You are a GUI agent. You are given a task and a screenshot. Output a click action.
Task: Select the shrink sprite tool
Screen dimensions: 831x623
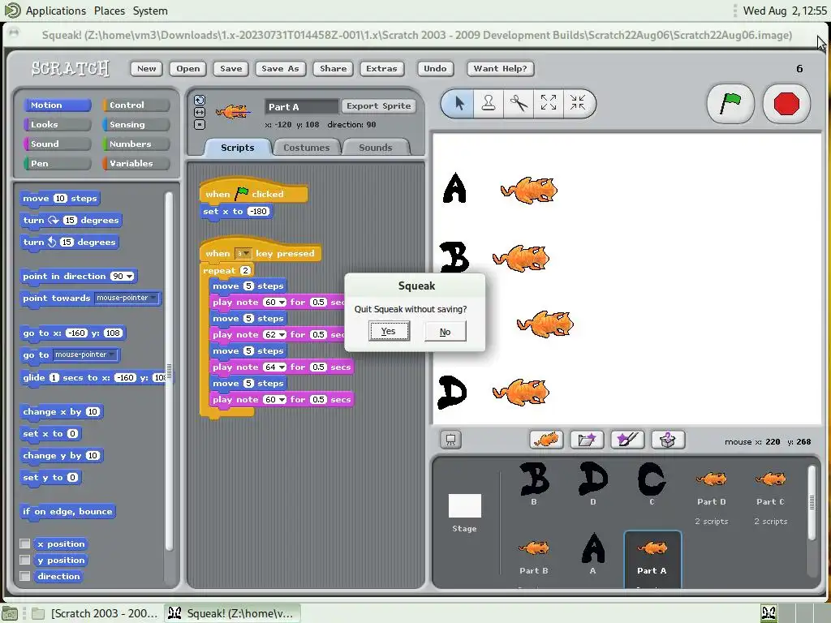[x=578, y=103]
